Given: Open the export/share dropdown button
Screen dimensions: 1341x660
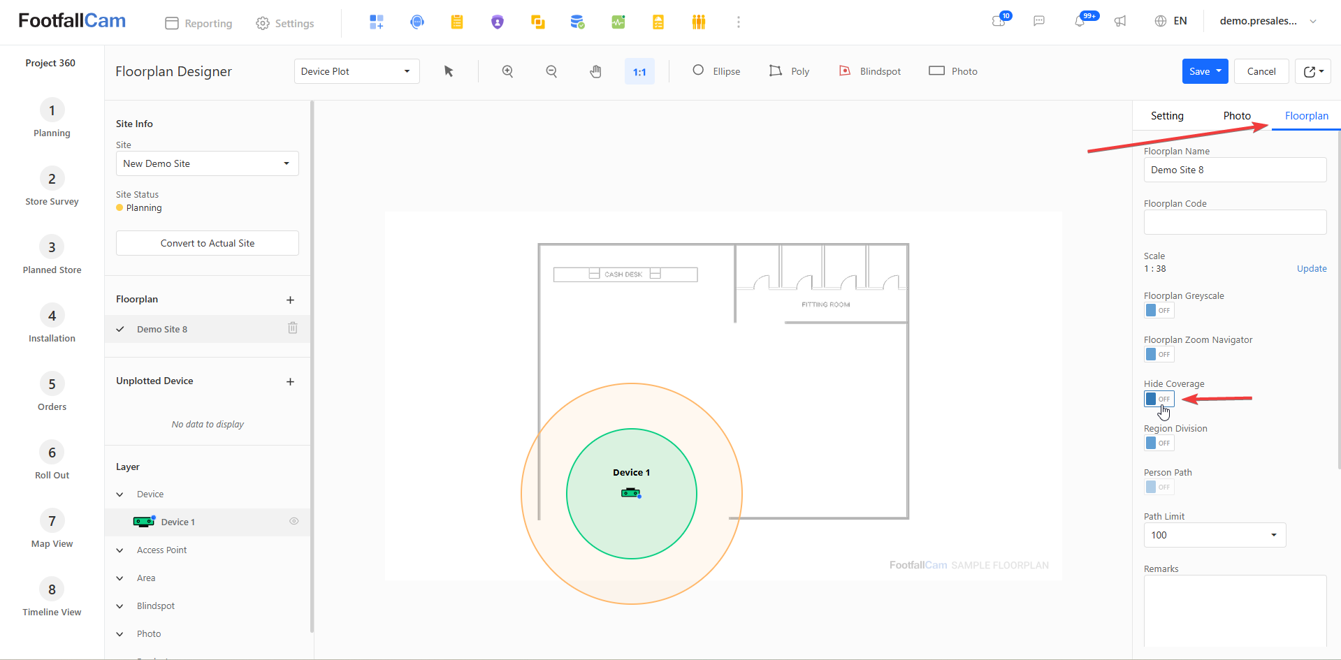Looking at the screenshot, I should [x=1313, y=71].
